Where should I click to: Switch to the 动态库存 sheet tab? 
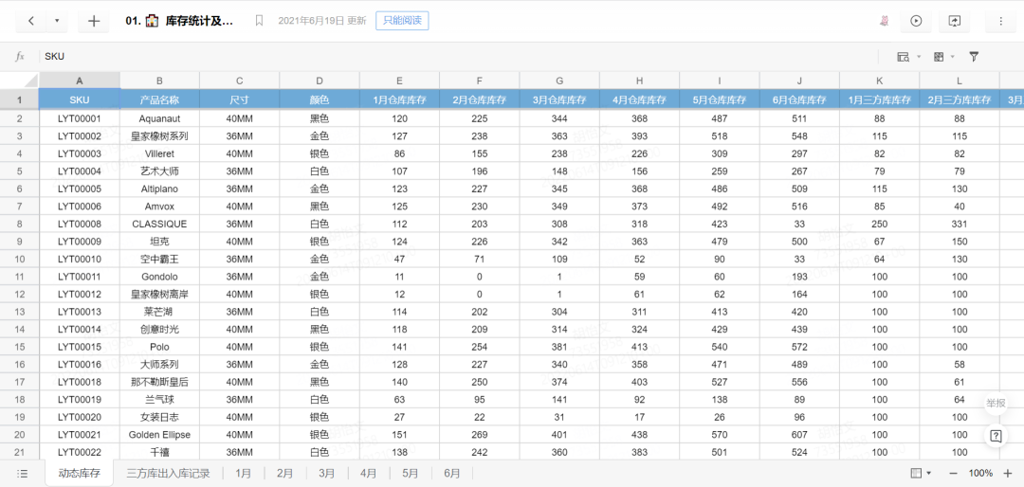pos(79,474)
